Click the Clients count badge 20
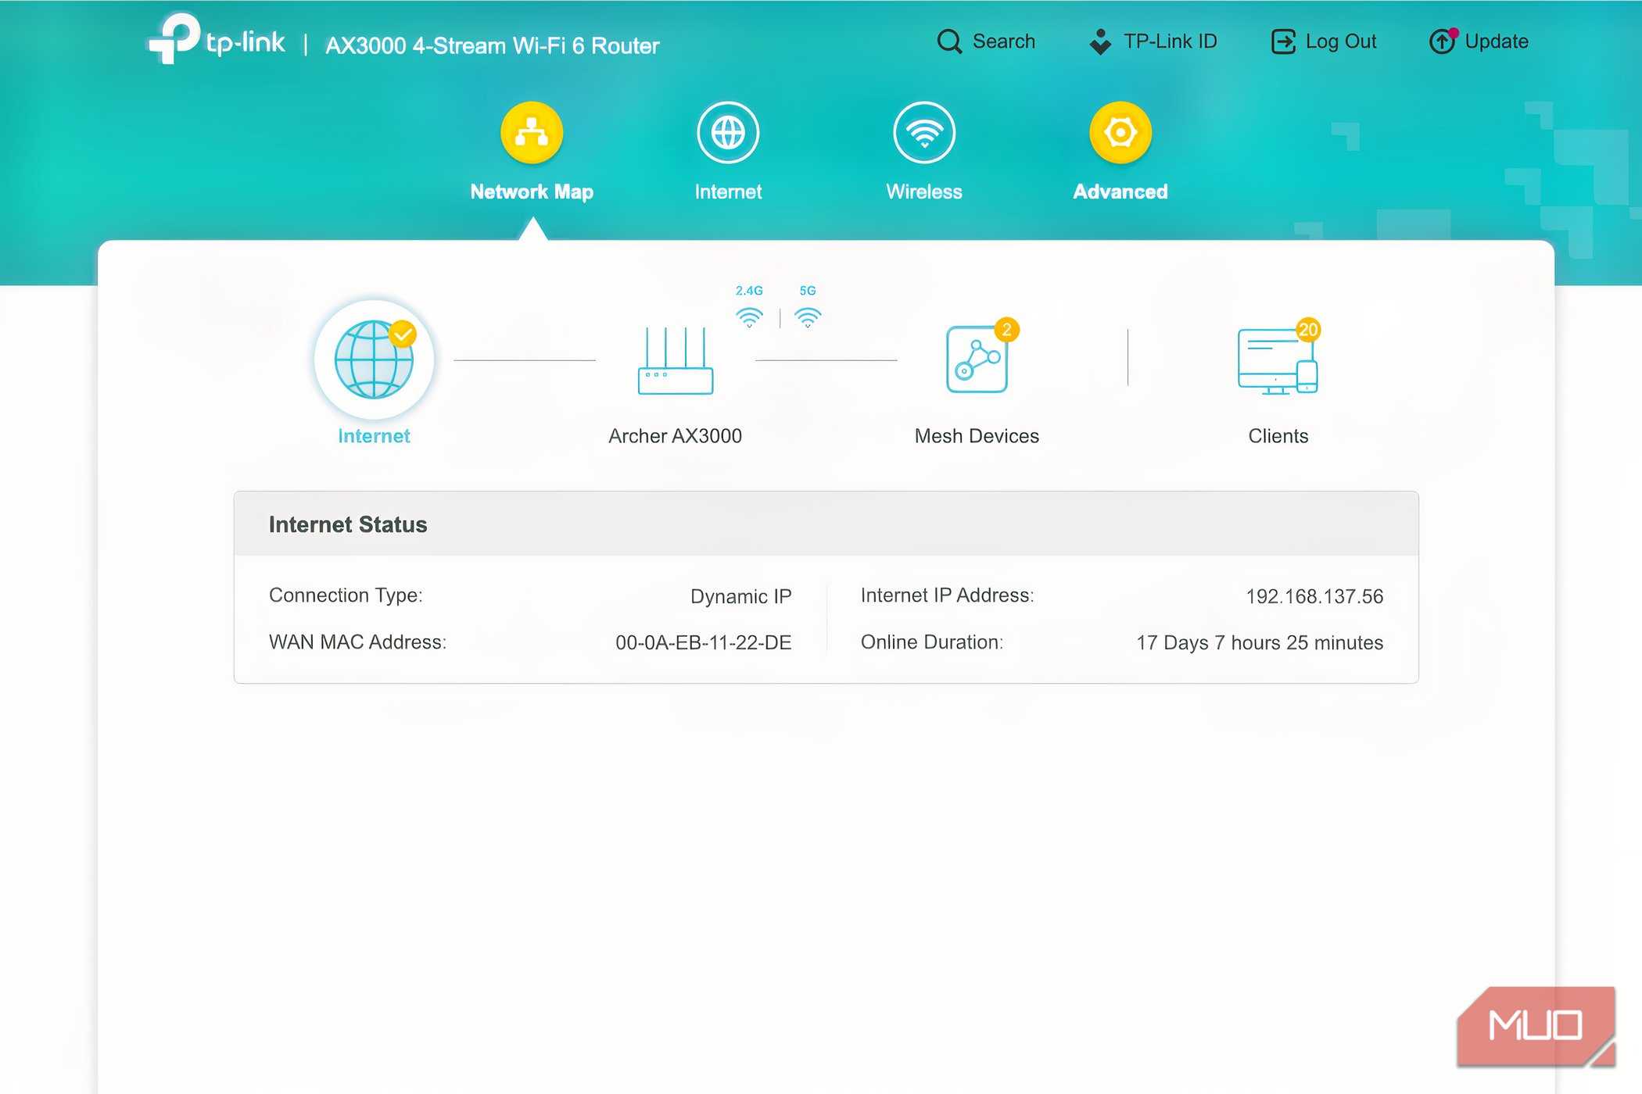The width and height of the screenshot is (1642, 1094). 1308,330
